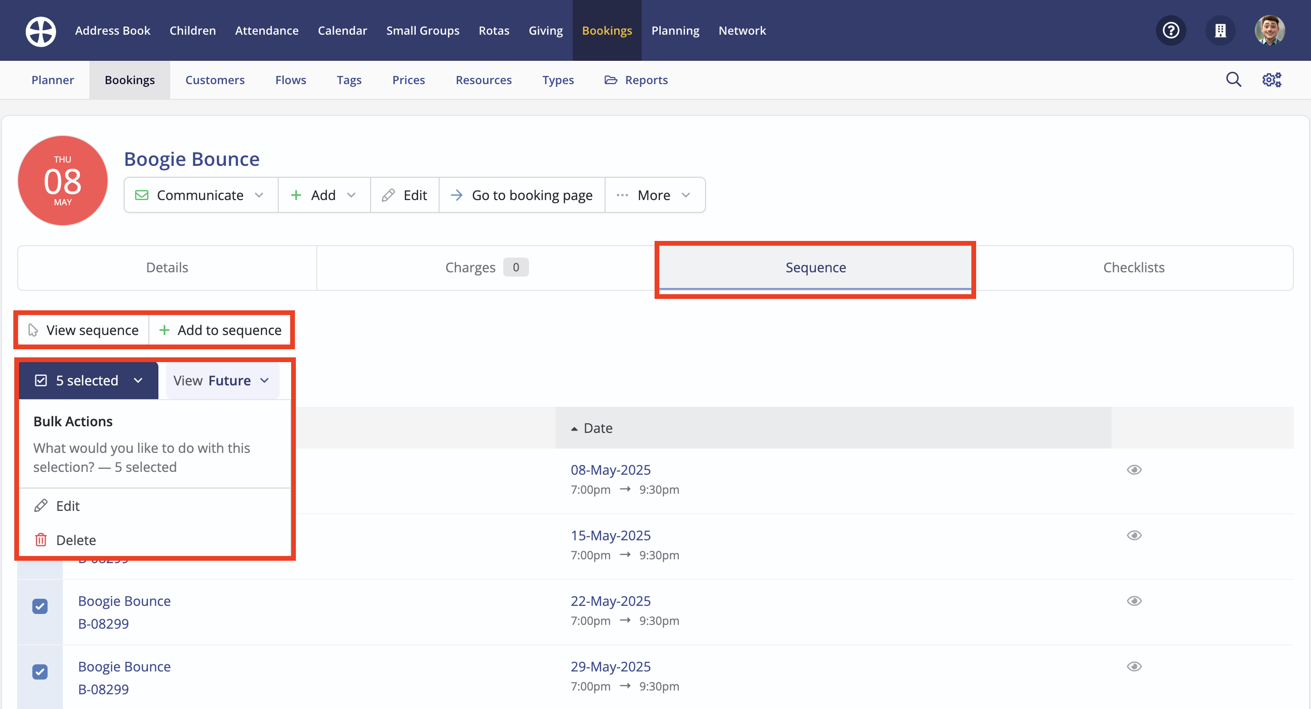Click the Reports folder icon

[x=611, y=80]
